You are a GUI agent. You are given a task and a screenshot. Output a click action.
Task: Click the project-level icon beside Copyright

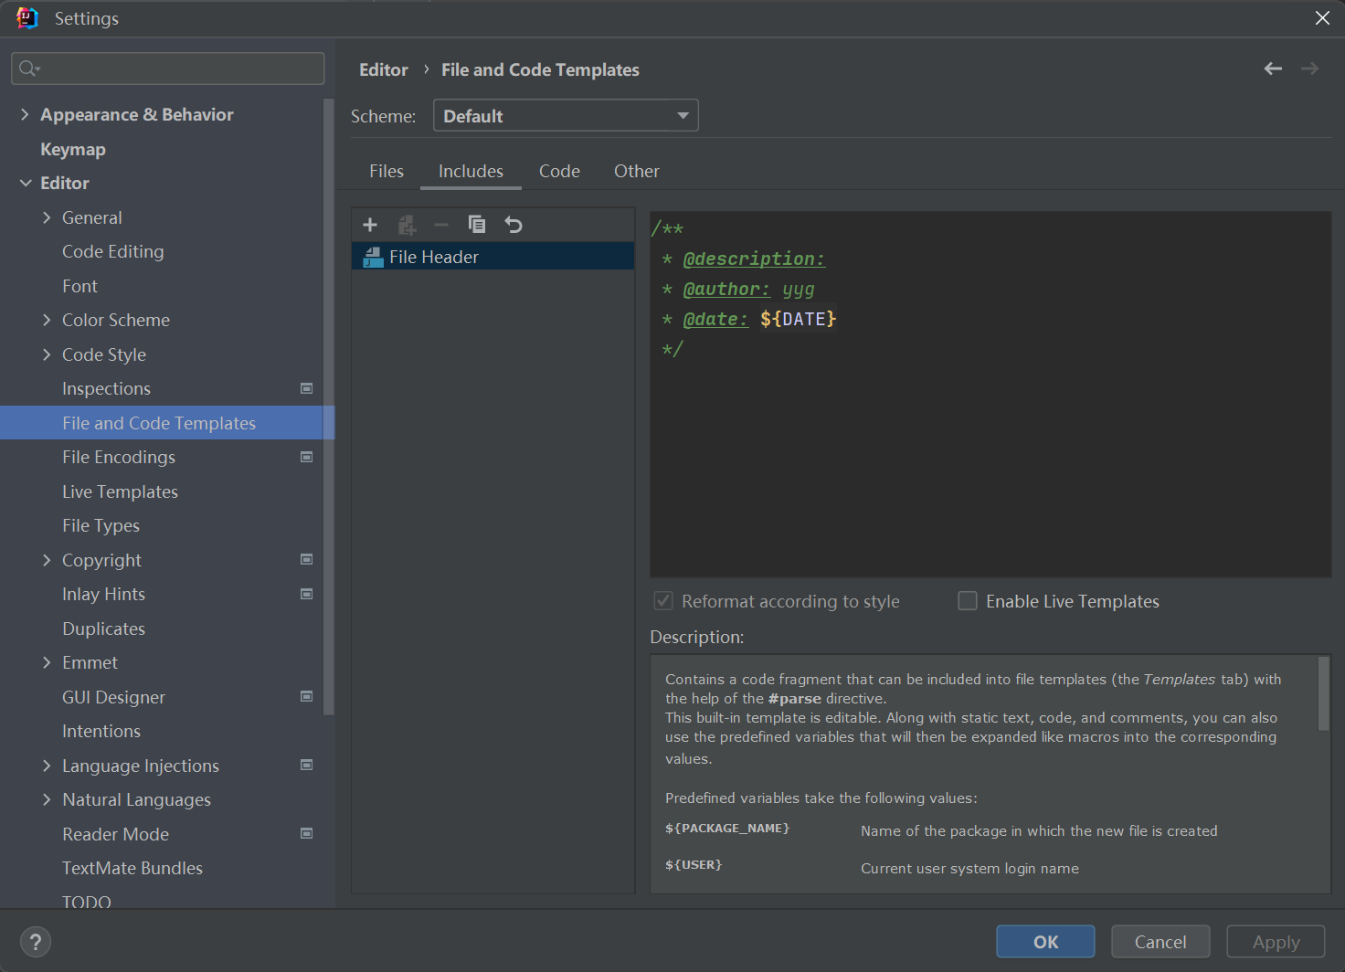(x=307, y=559)
